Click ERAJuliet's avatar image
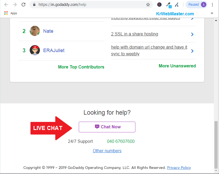Screen dimensions: 219x174 point(35,50)
